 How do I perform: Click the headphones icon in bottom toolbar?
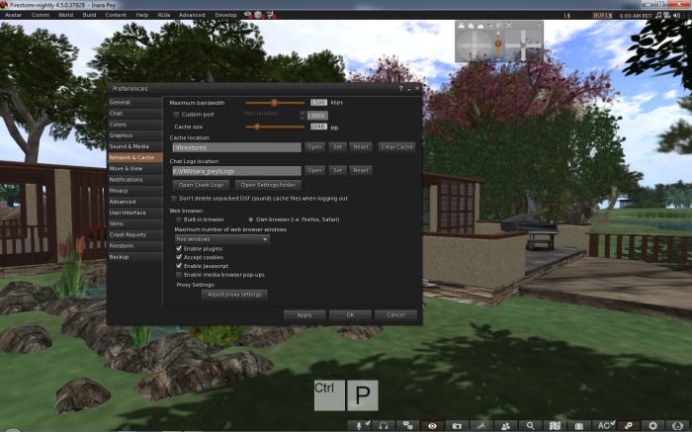click(382, 424)
